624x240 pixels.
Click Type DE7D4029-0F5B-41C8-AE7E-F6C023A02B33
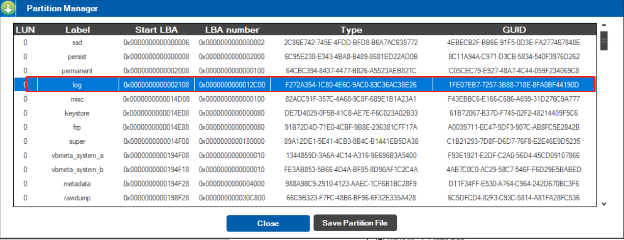point(351,113)
